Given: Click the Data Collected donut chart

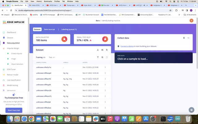Looking at the screenshot, I should (x=64, y=39).
